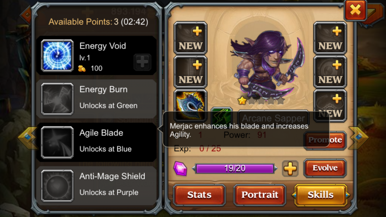
Task: Click the Promote button
Action: point(325,140)
